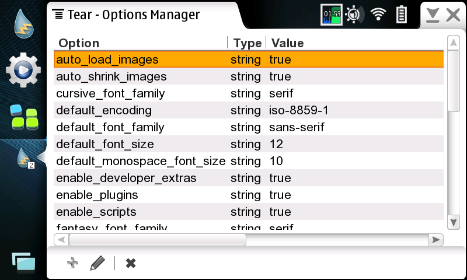
Task: Click the vertical scrollbar down arrow
Action: tap(454, 222)
